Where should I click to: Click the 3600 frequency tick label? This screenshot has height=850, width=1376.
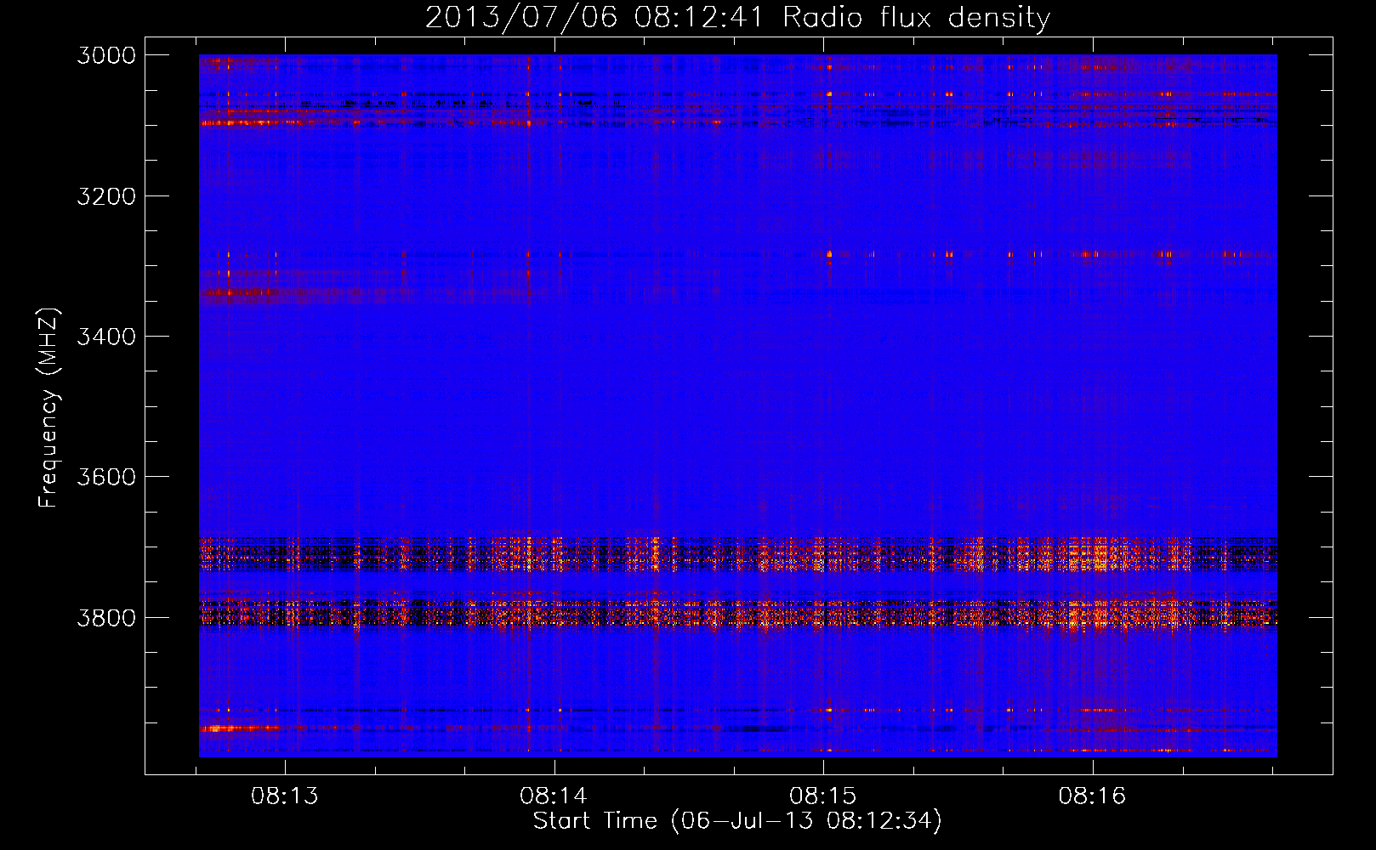point(106,477)
